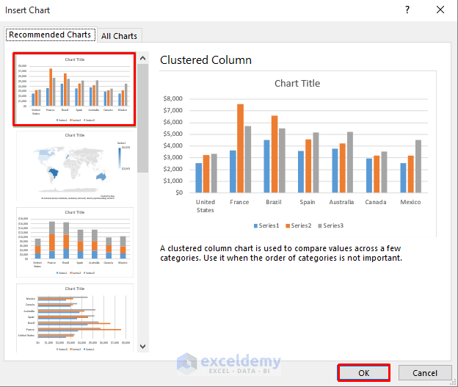Click the Series3 legend entry in preview
458x387 pixels.
(330, 225)
